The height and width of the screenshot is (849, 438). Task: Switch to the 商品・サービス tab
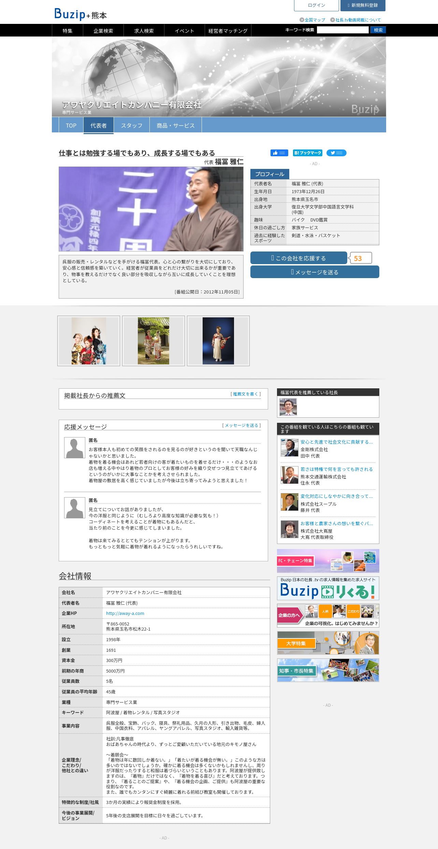pos(176,125)
